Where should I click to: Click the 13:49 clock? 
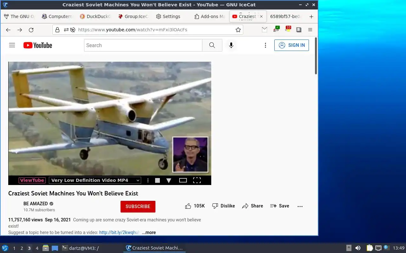point(399,248)
